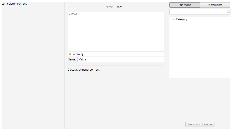Click the italic "Filter:" label

pyautogui.click(x=109, y=7)
